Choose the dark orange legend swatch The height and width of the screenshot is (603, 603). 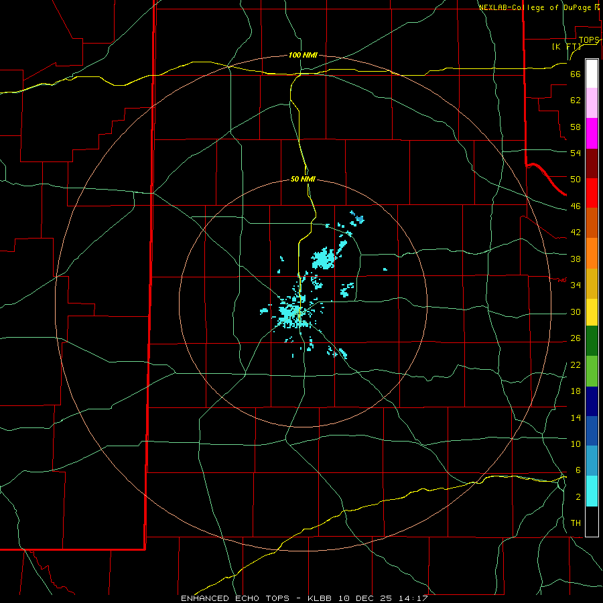(592, 223)
